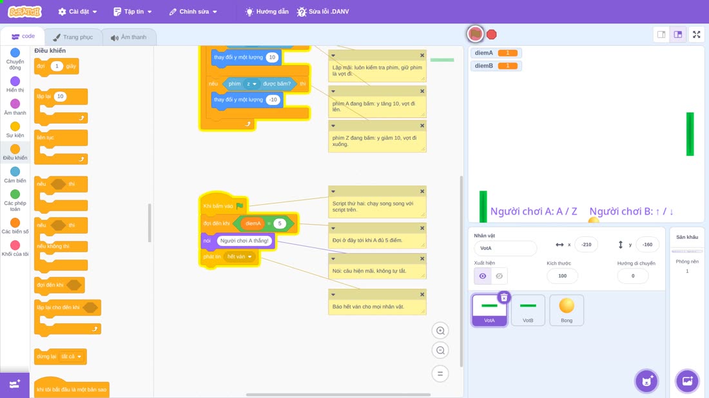The width and height of the screenshot is (709, 398).
Task: Delete the VotA sprite
Action: pos(504,298)
